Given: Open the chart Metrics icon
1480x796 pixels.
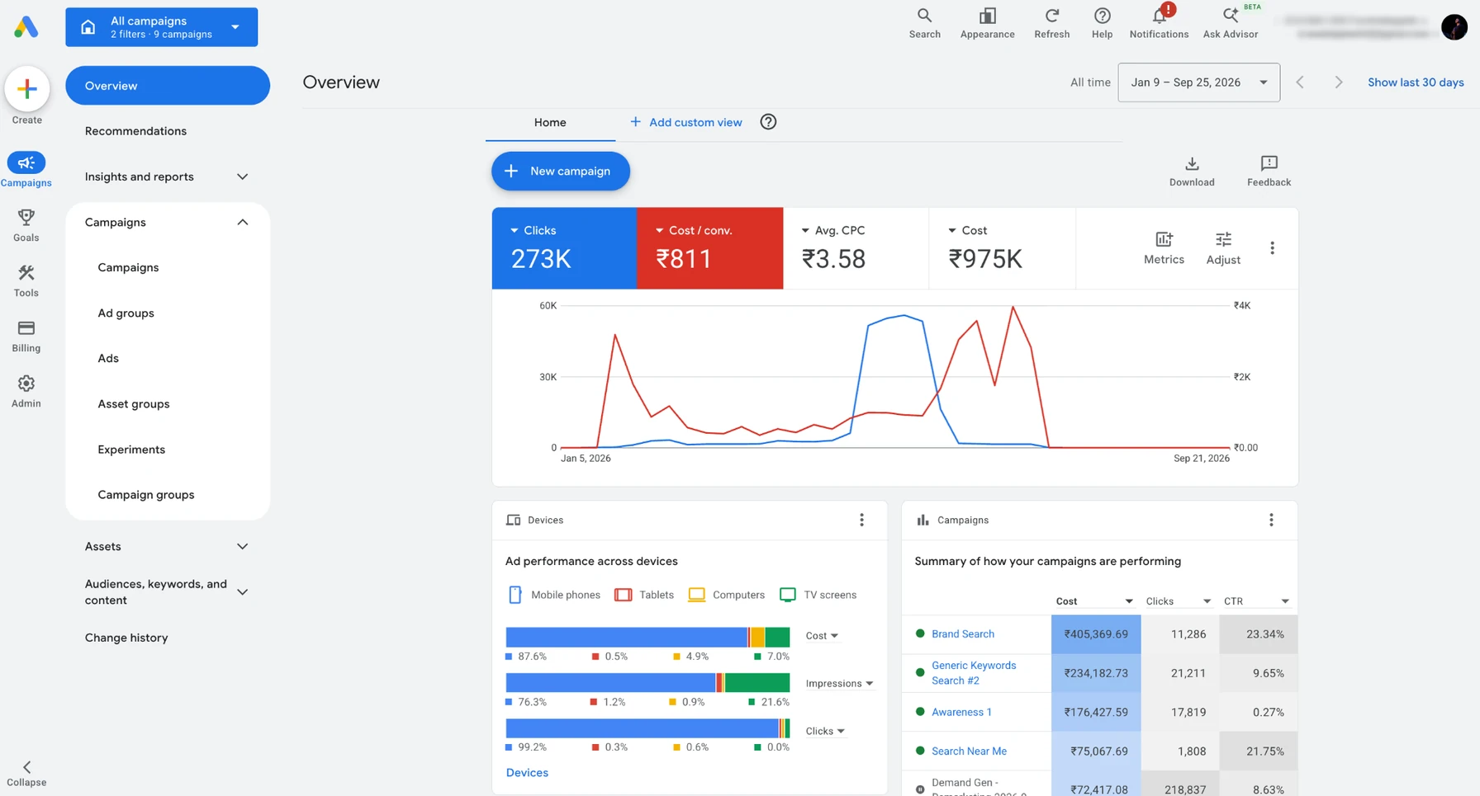Looking at the screenshot, I should tap(1164, 239).
